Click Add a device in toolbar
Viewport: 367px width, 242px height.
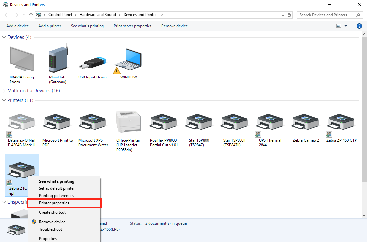click(x=17, y=26)
